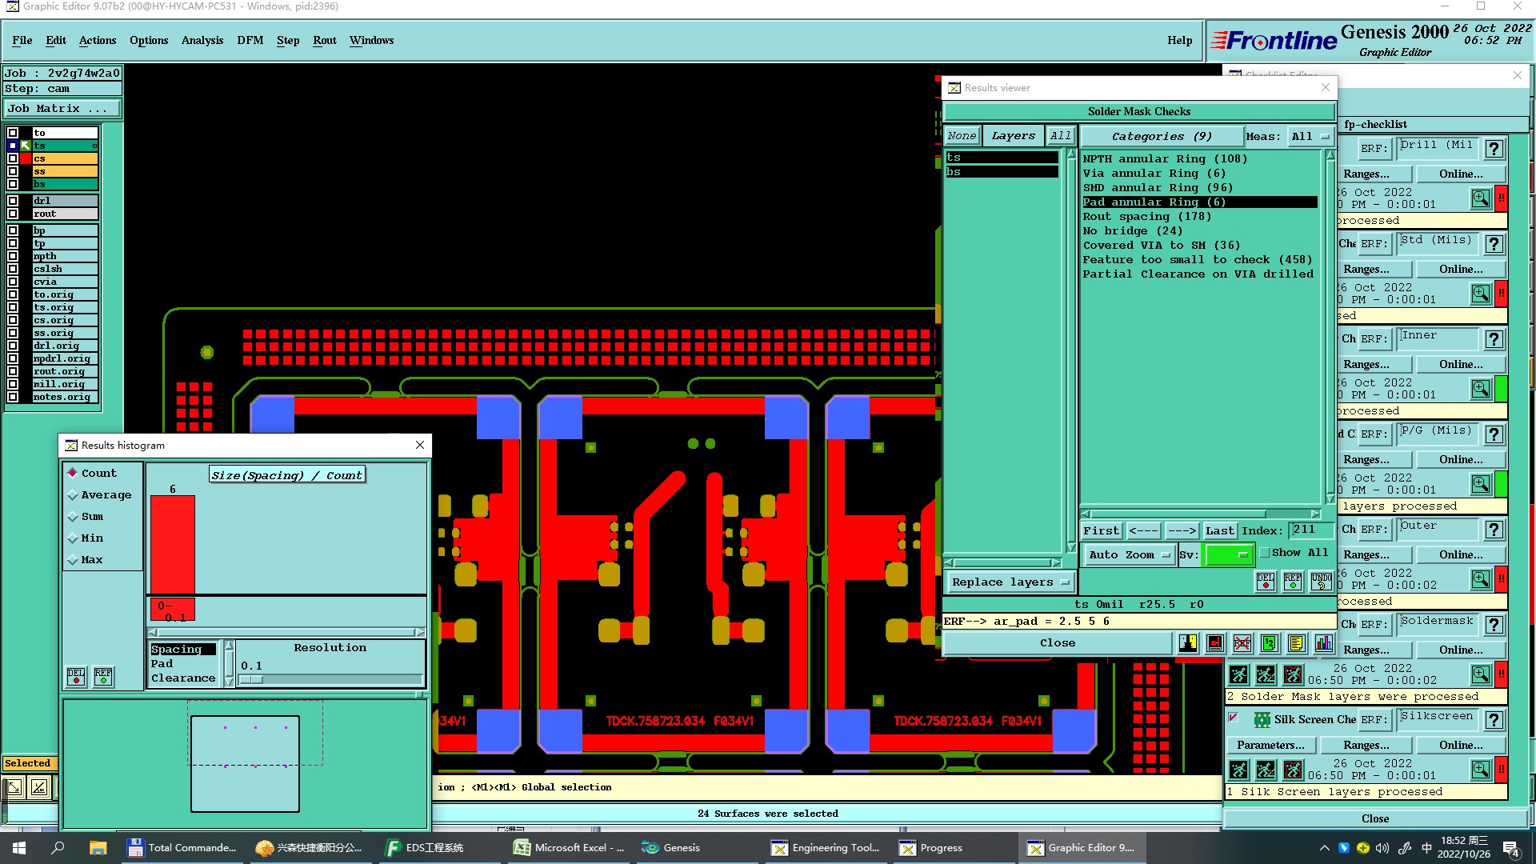
Task: Open the green Sv severity dropdown
Action: [x=1229, y=554]
